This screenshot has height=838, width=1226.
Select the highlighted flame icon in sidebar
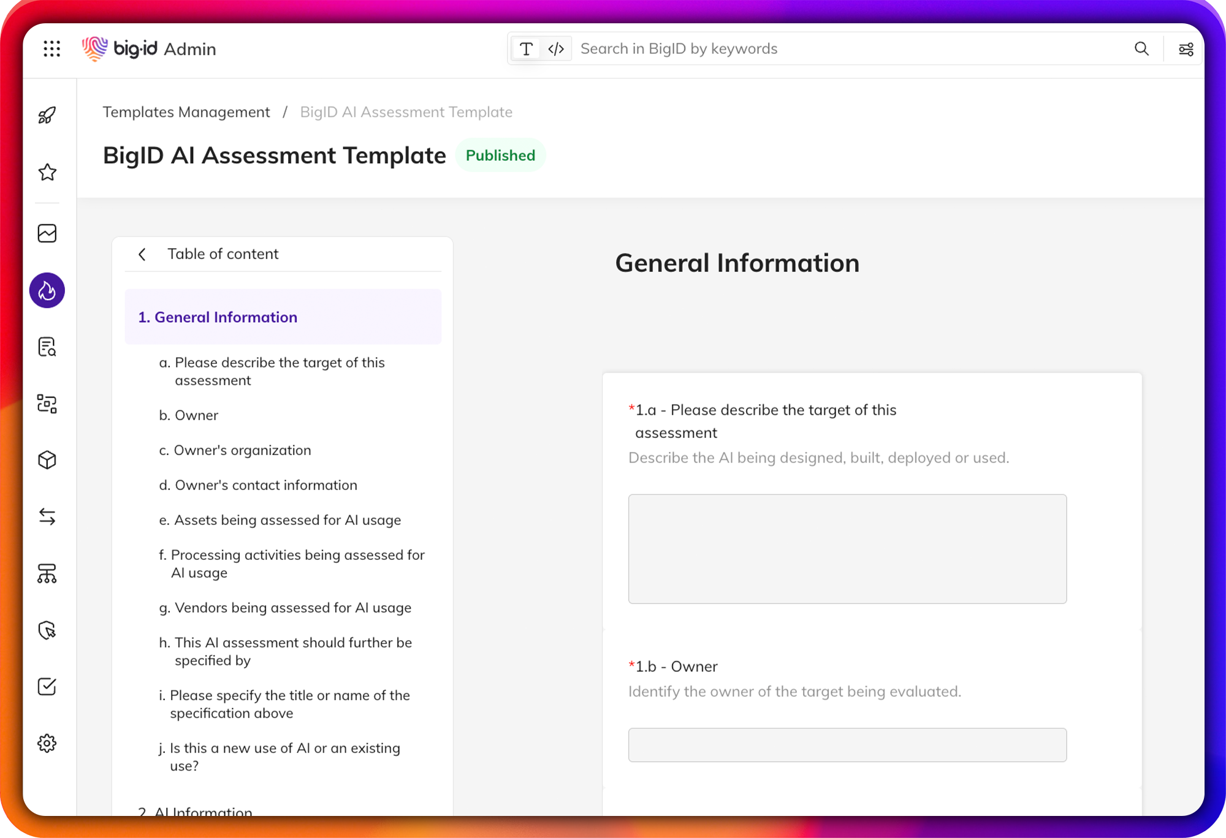(x=47, y=290)
